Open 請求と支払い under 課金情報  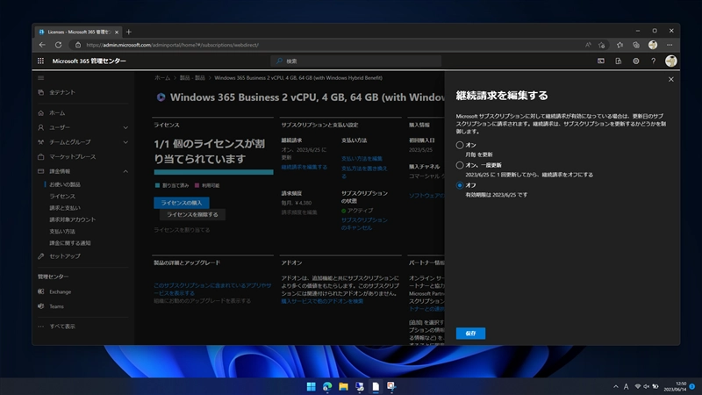pos(65,208)
